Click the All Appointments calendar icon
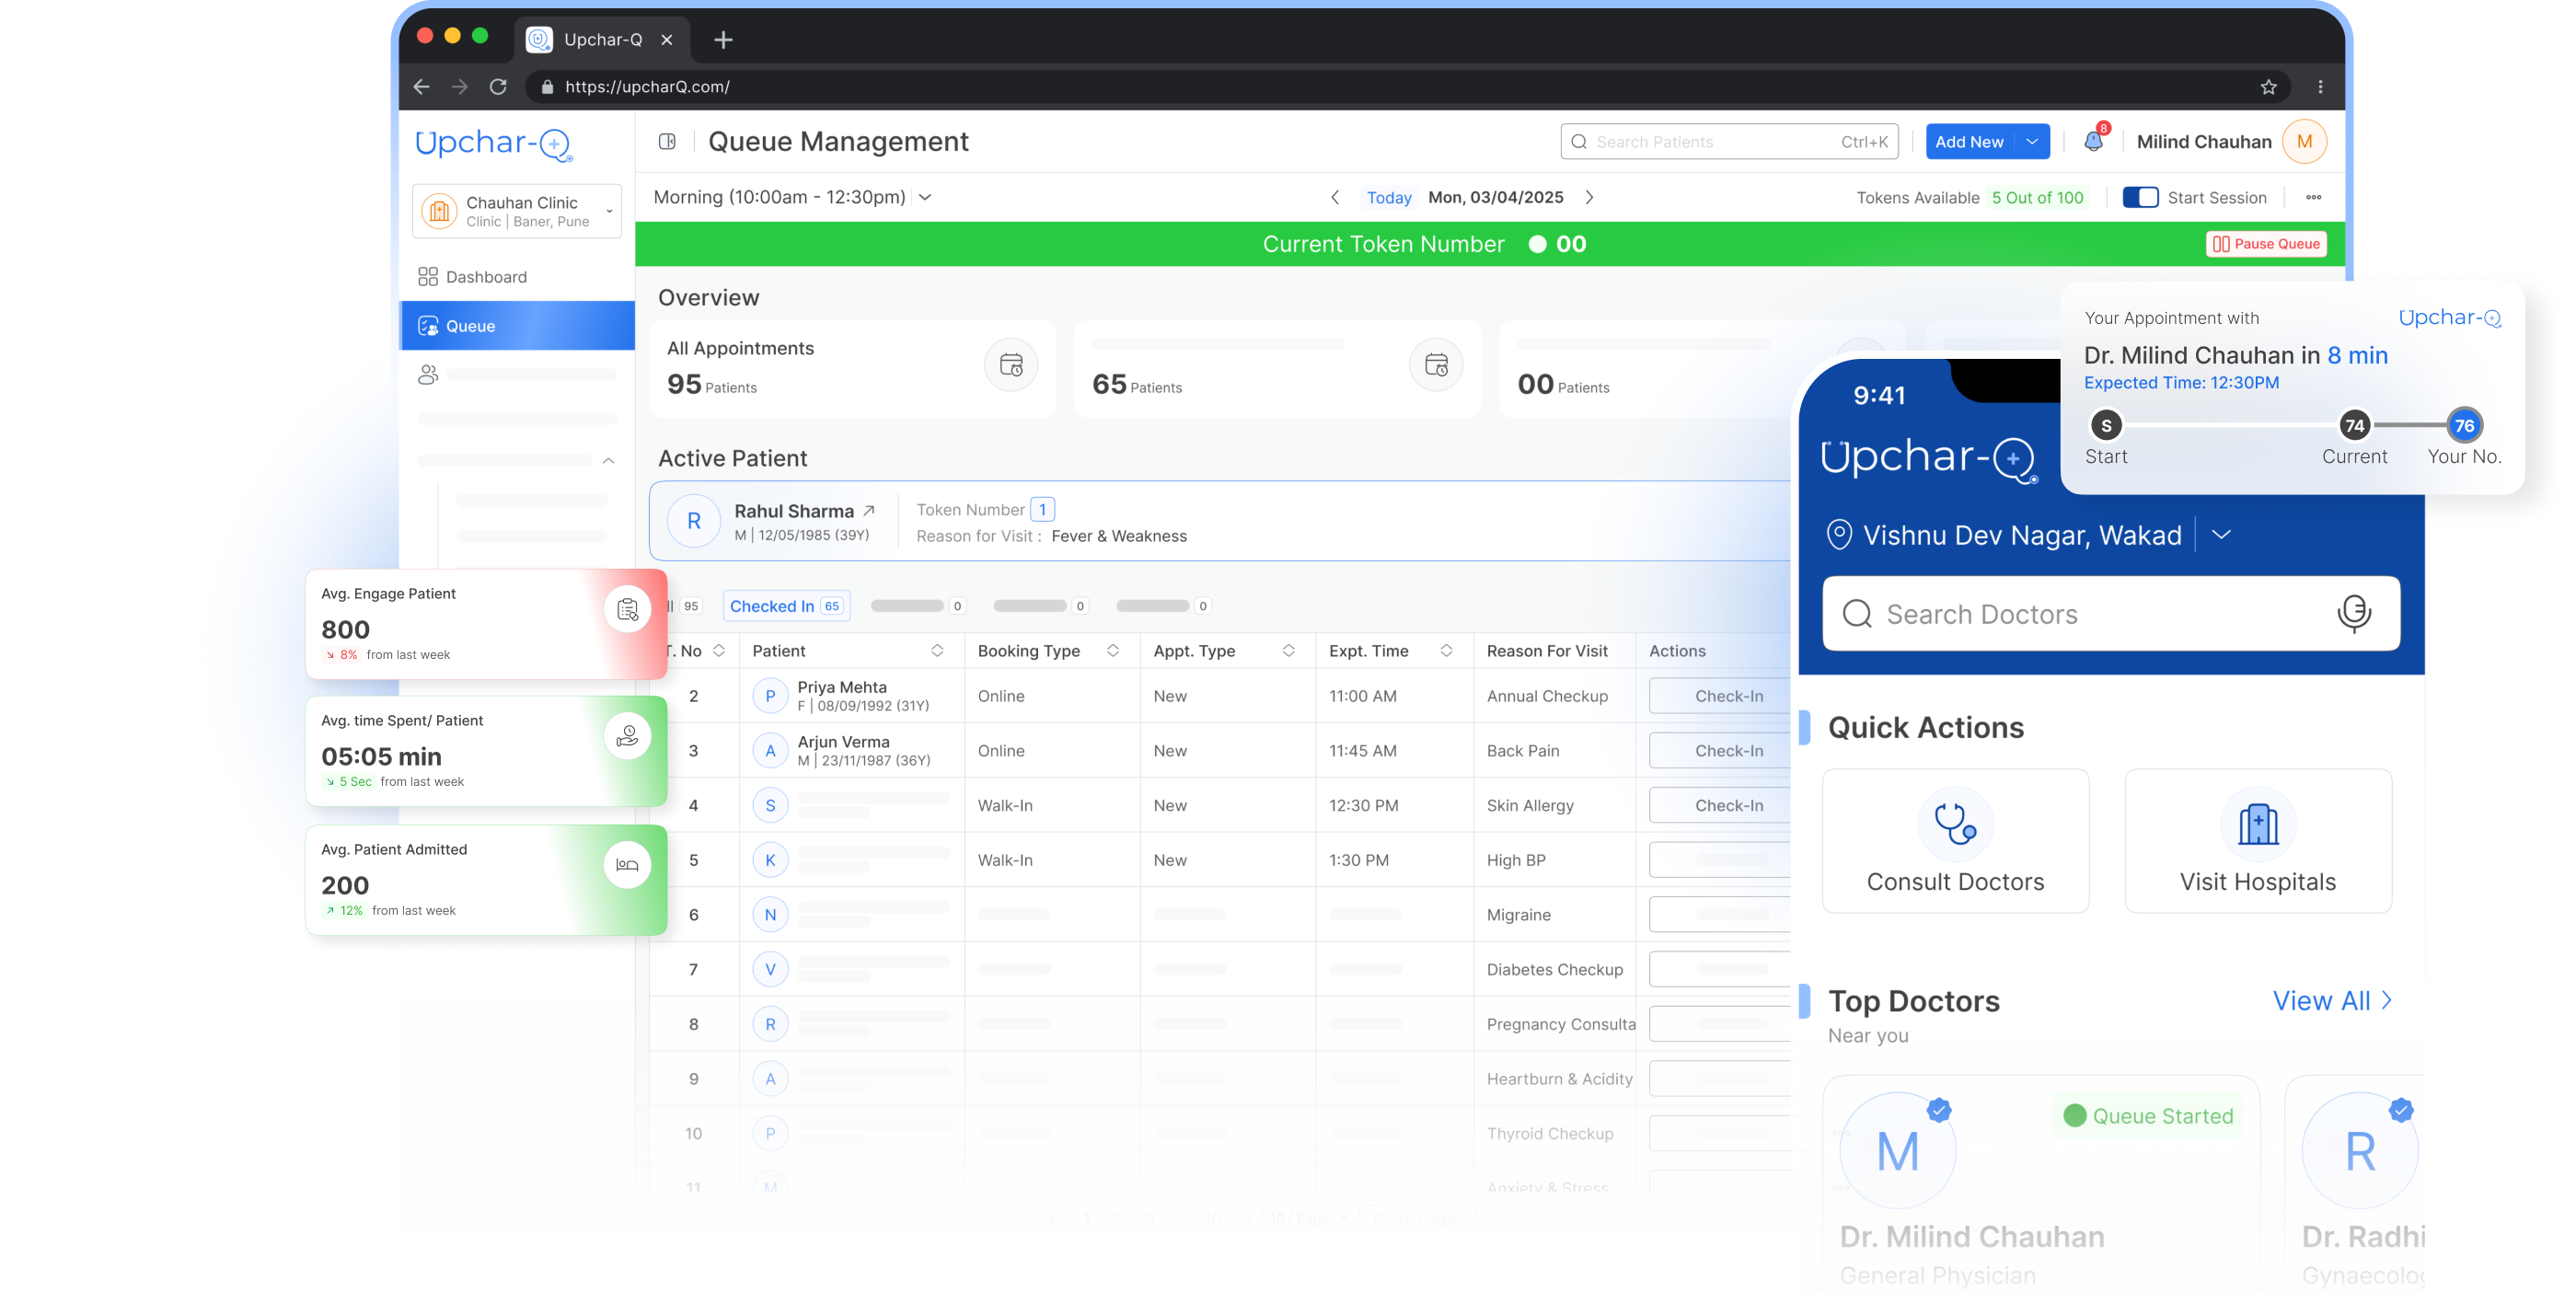Screen dimensions: 2576x1292 click(1011, 365)
